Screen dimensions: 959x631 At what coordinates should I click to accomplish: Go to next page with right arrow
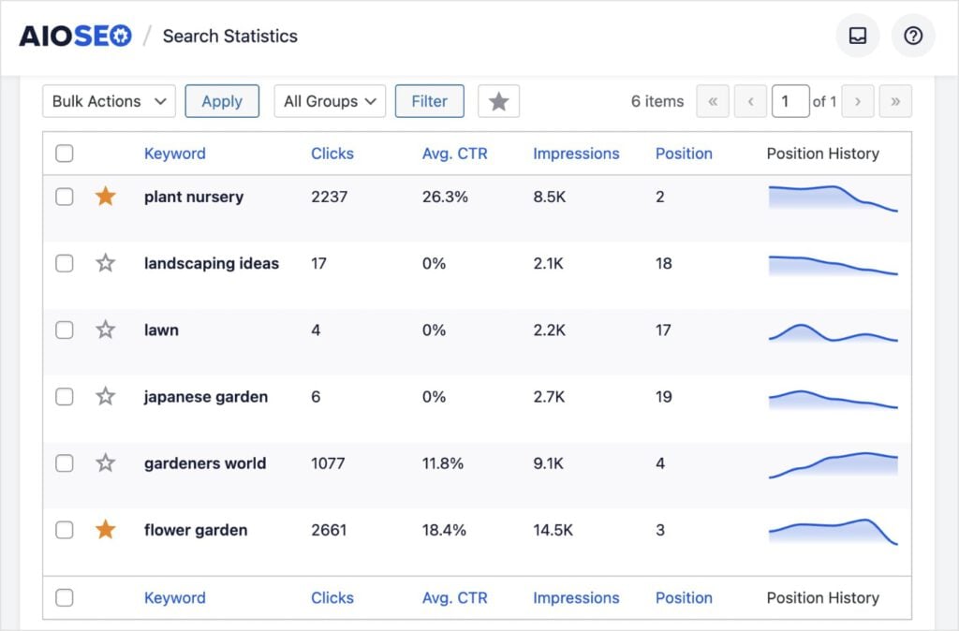(859, 101)
